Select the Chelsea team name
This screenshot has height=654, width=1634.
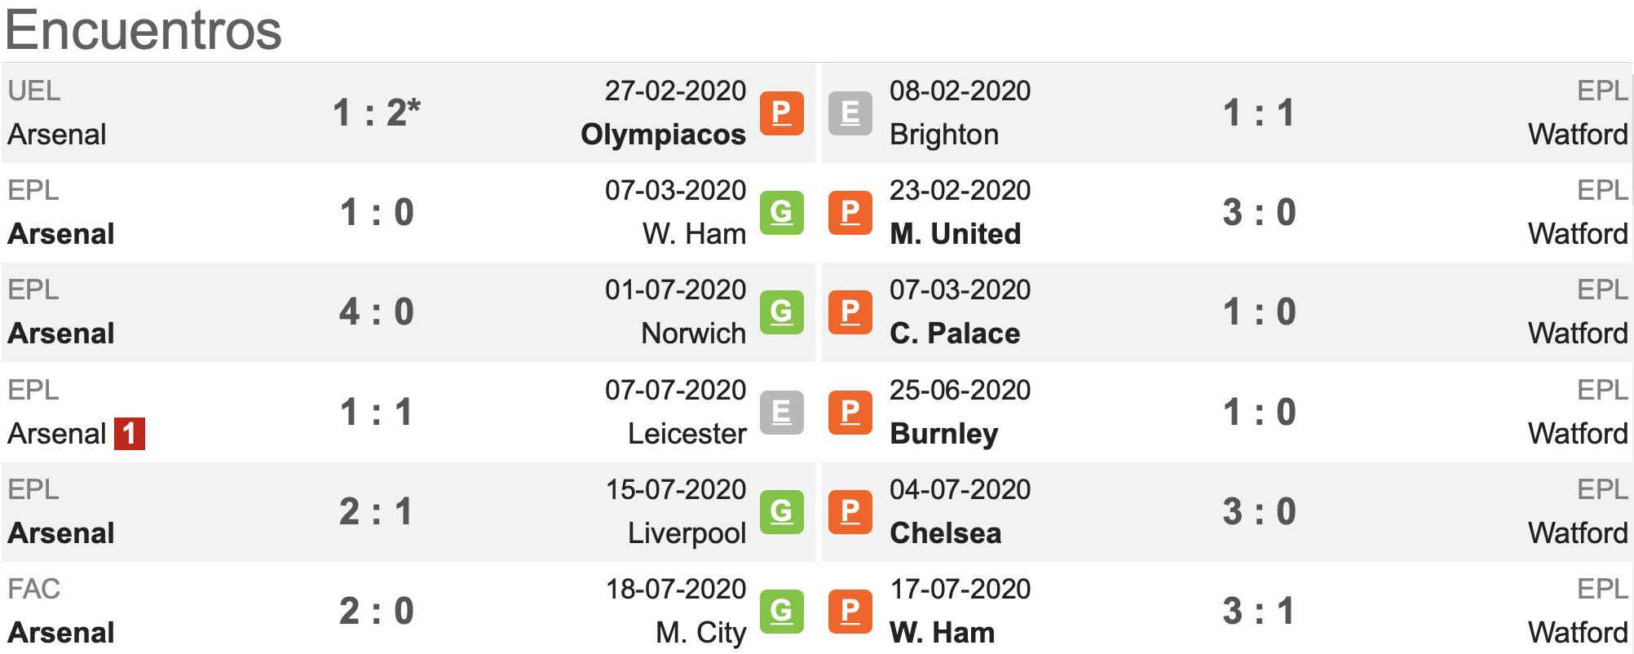945,533
